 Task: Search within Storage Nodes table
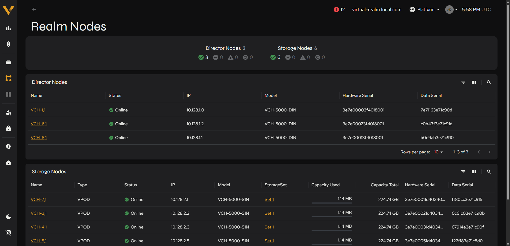[489, 172]
